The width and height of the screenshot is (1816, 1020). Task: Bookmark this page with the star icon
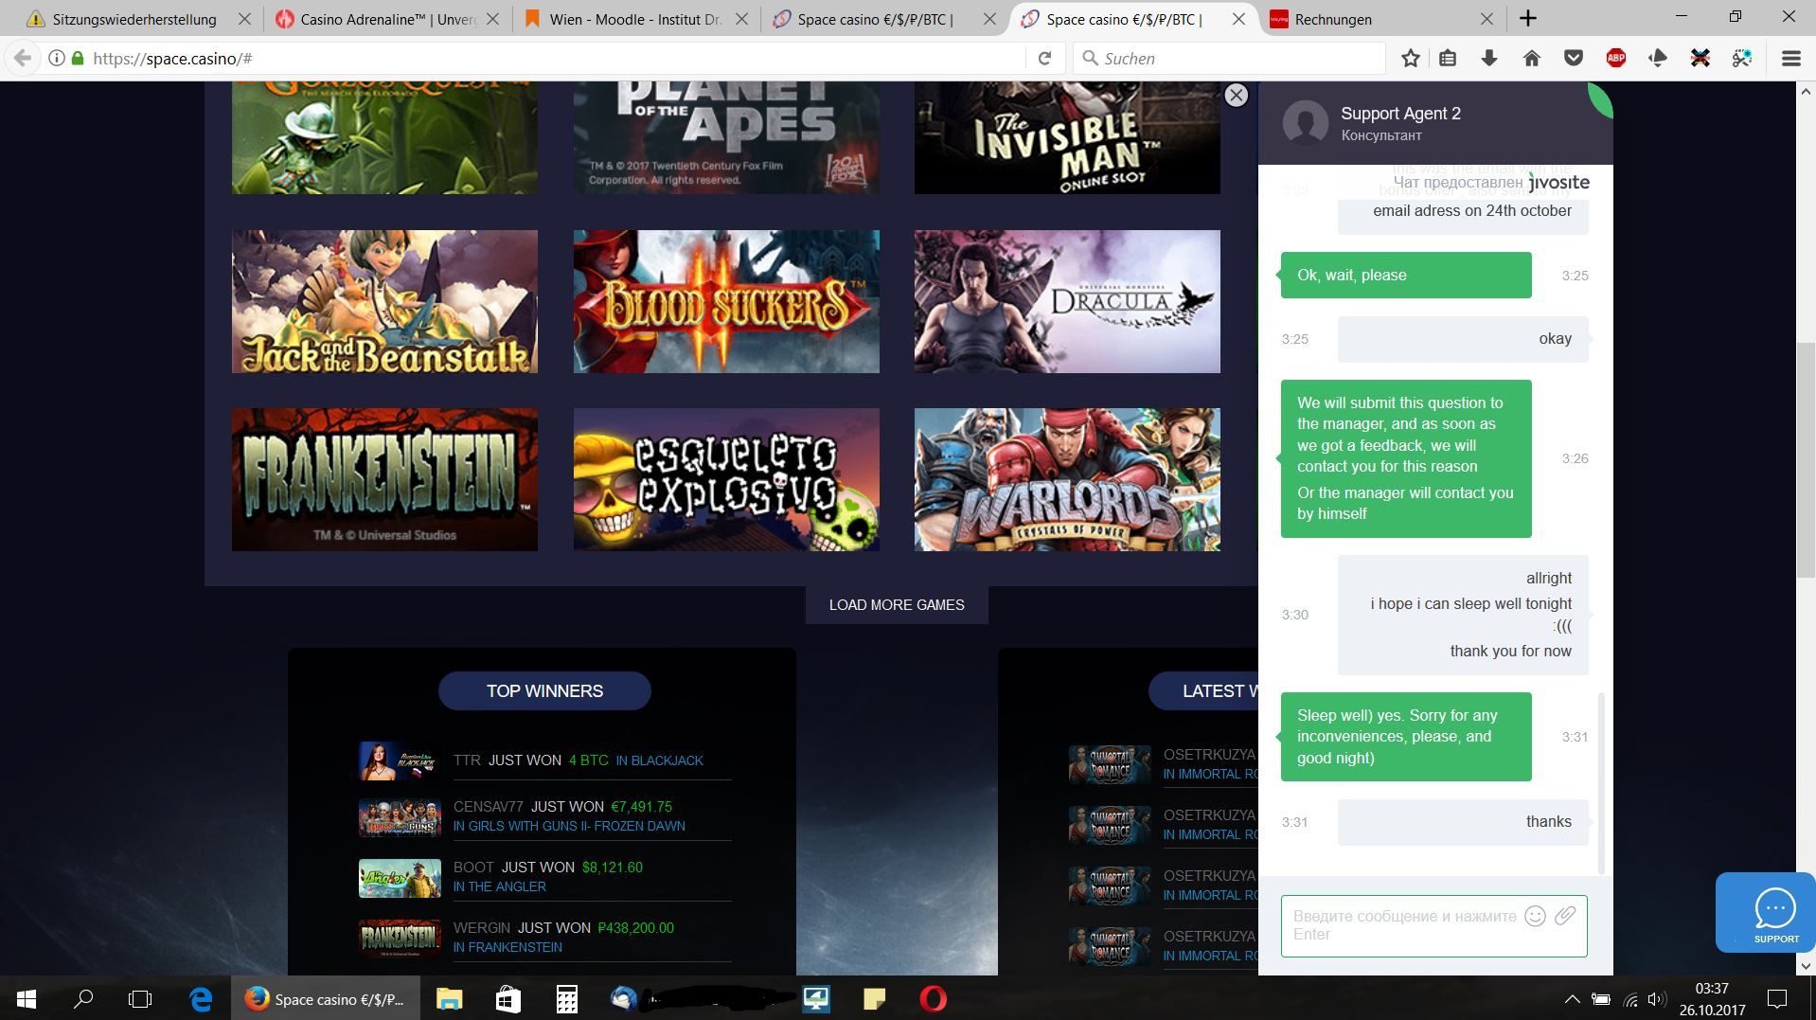[x=1410, y=59]
